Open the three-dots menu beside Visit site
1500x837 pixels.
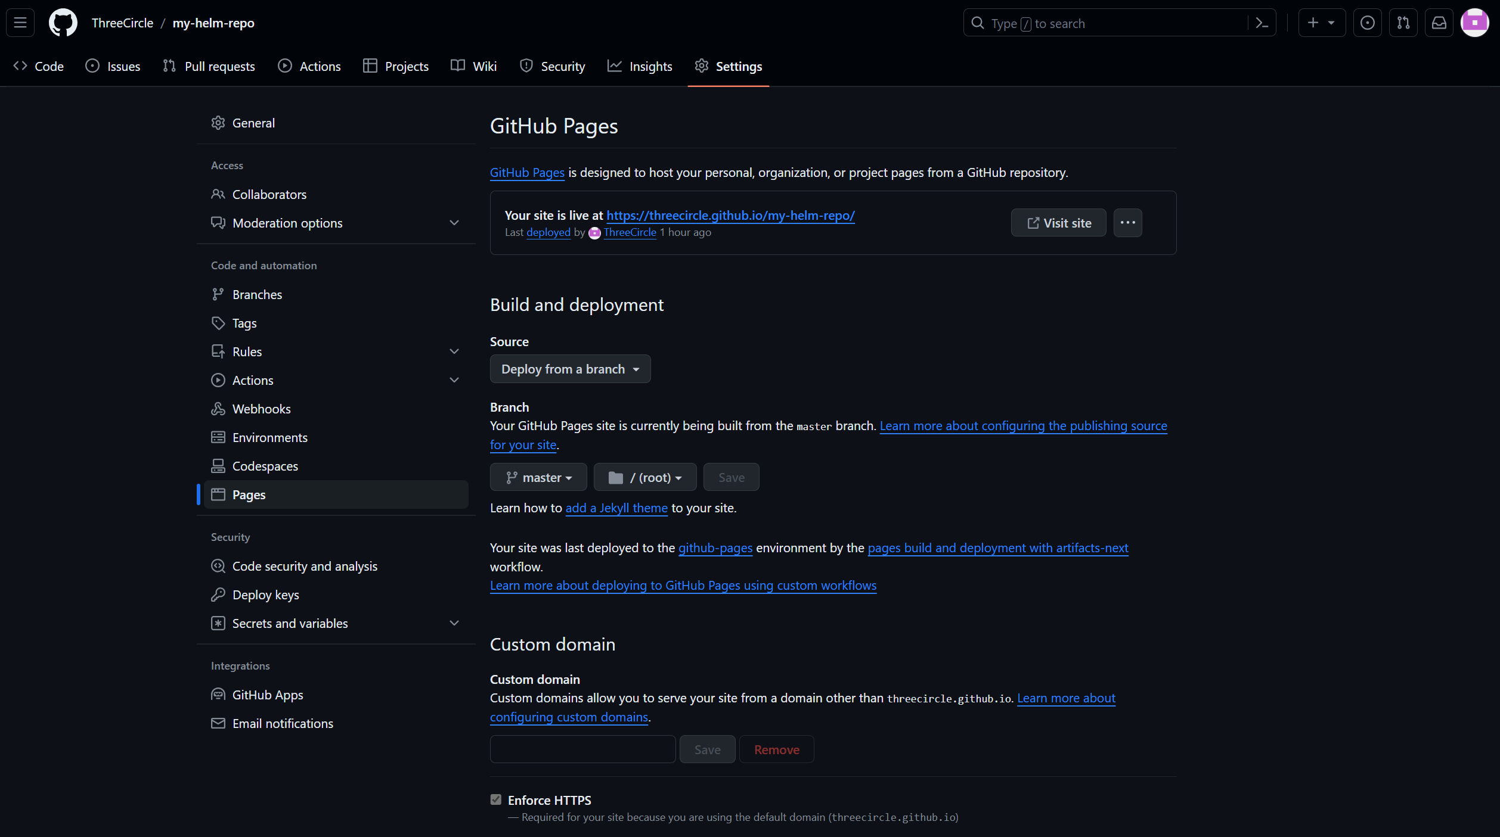pos(1127,223)
